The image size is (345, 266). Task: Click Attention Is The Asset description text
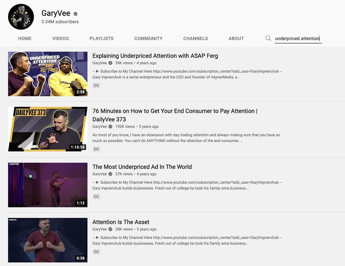[187, 240]
